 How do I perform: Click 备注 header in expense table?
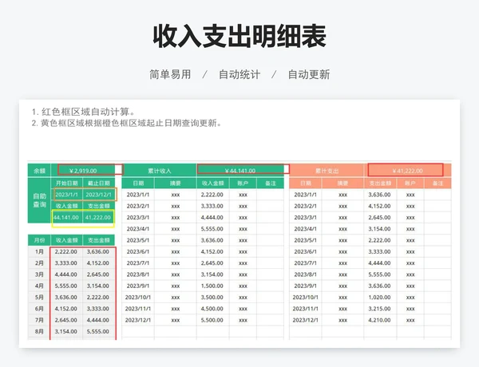pyautogui.click(x=437, y=183)
